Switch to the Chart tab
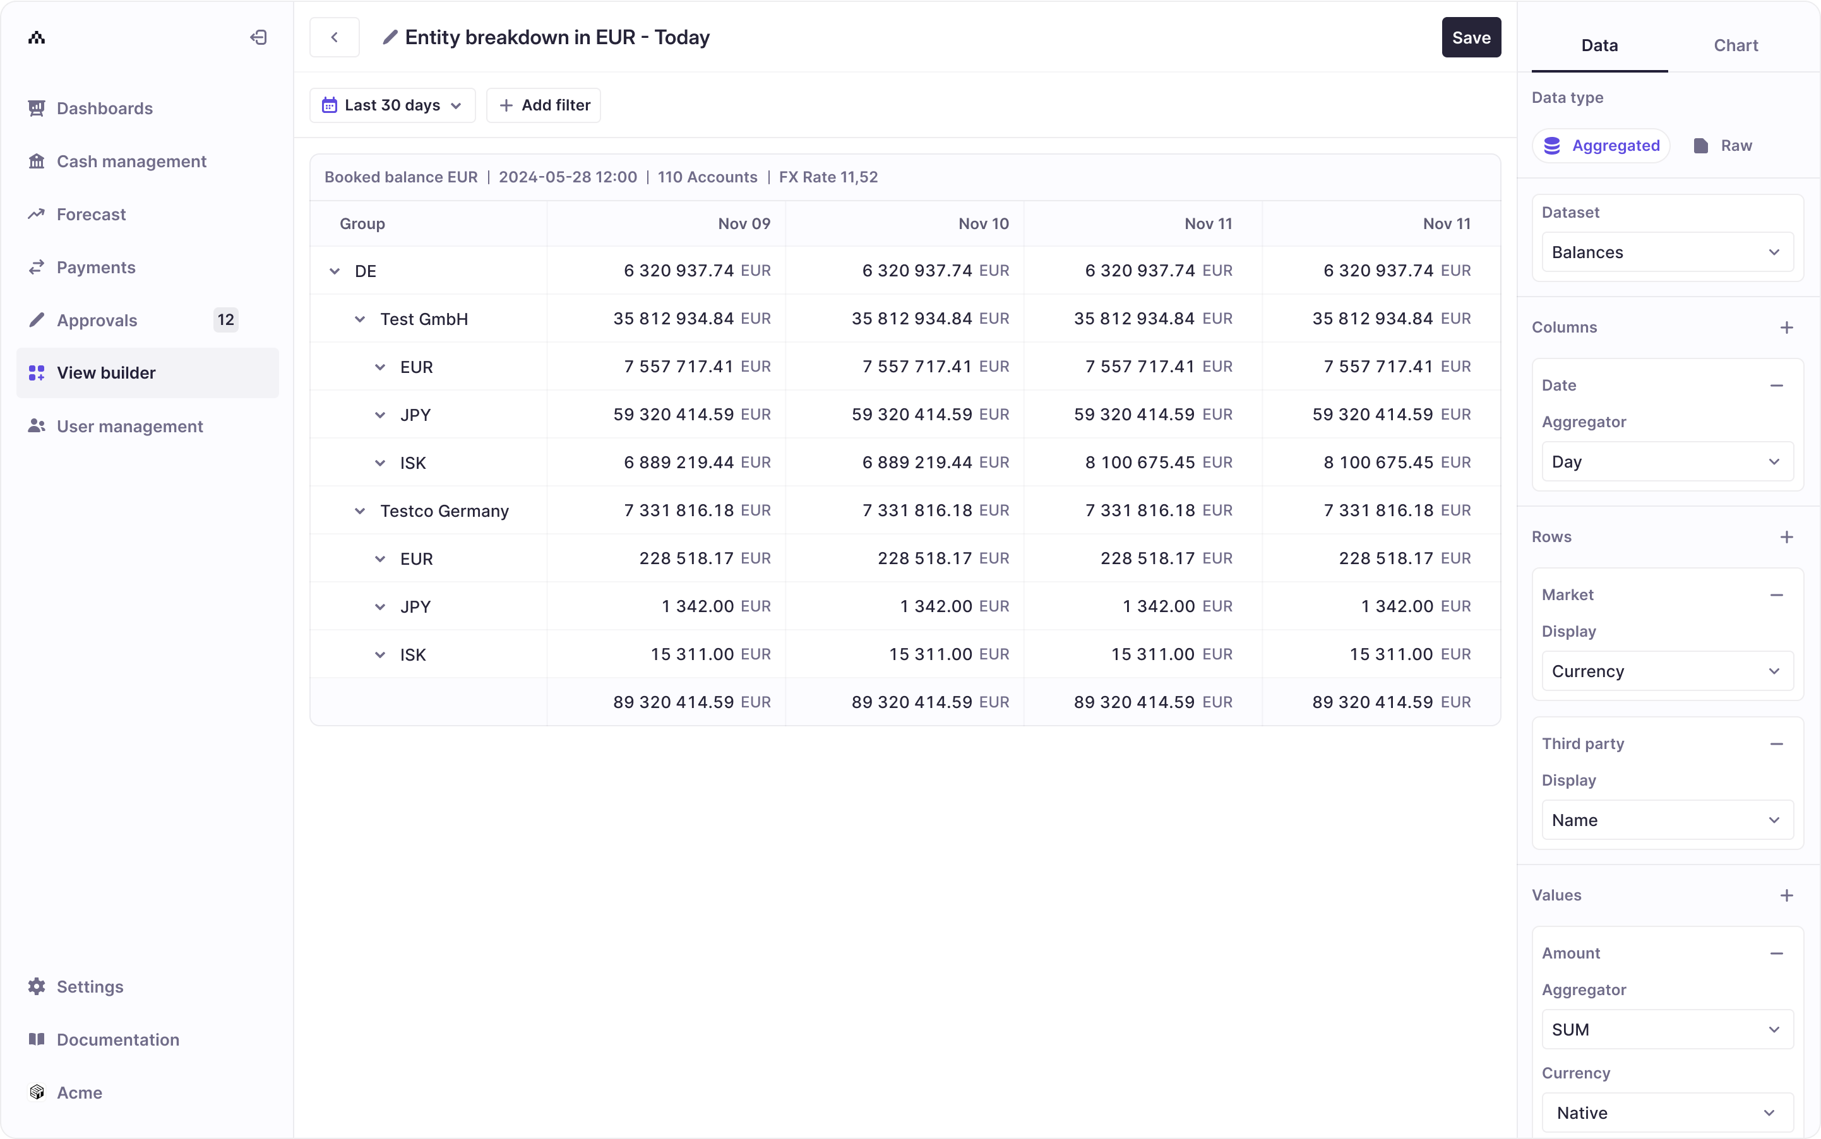The width and height of the screenshot is (1821, 1139). (x=1735, y=45)
